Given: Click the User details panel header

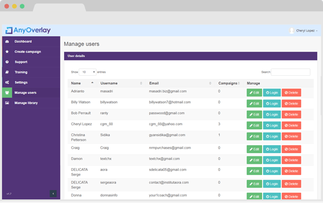Looking at the screenshot, I should click(x=191, y=56).
